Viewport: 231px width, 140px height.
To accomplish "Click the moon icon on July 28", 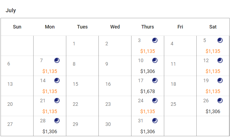I will point(57,121).
